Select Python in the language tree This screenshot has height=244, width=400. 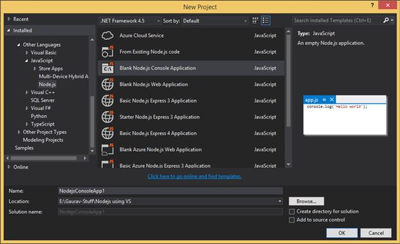[x=39, y=116]
